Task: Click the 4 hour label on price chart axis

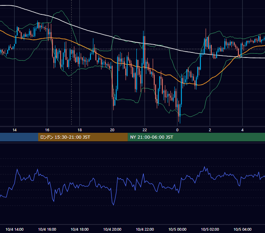Action: click(x=242, y=130)
